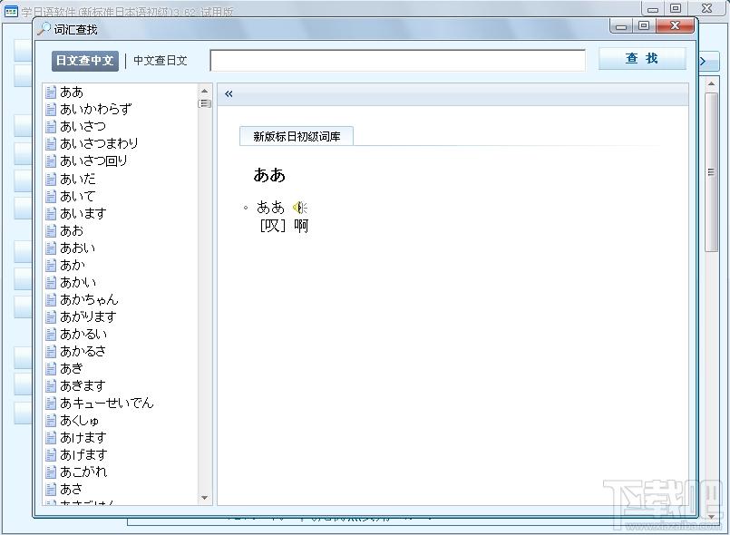Close the 词汇查找 dialog
The width and height of the screenshot is (730, 535).
[675, 25]
